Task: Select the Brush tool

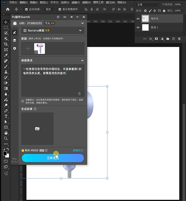Action: [x=6, y=66]
